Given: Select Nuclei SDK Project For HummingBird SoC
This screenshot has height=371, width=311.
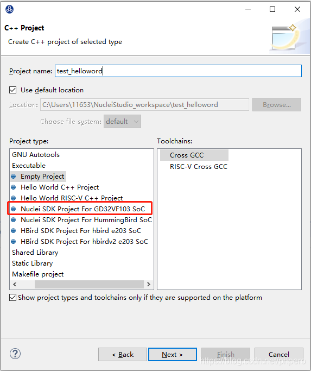Looking at the screenshot, I should coord(86,220).
